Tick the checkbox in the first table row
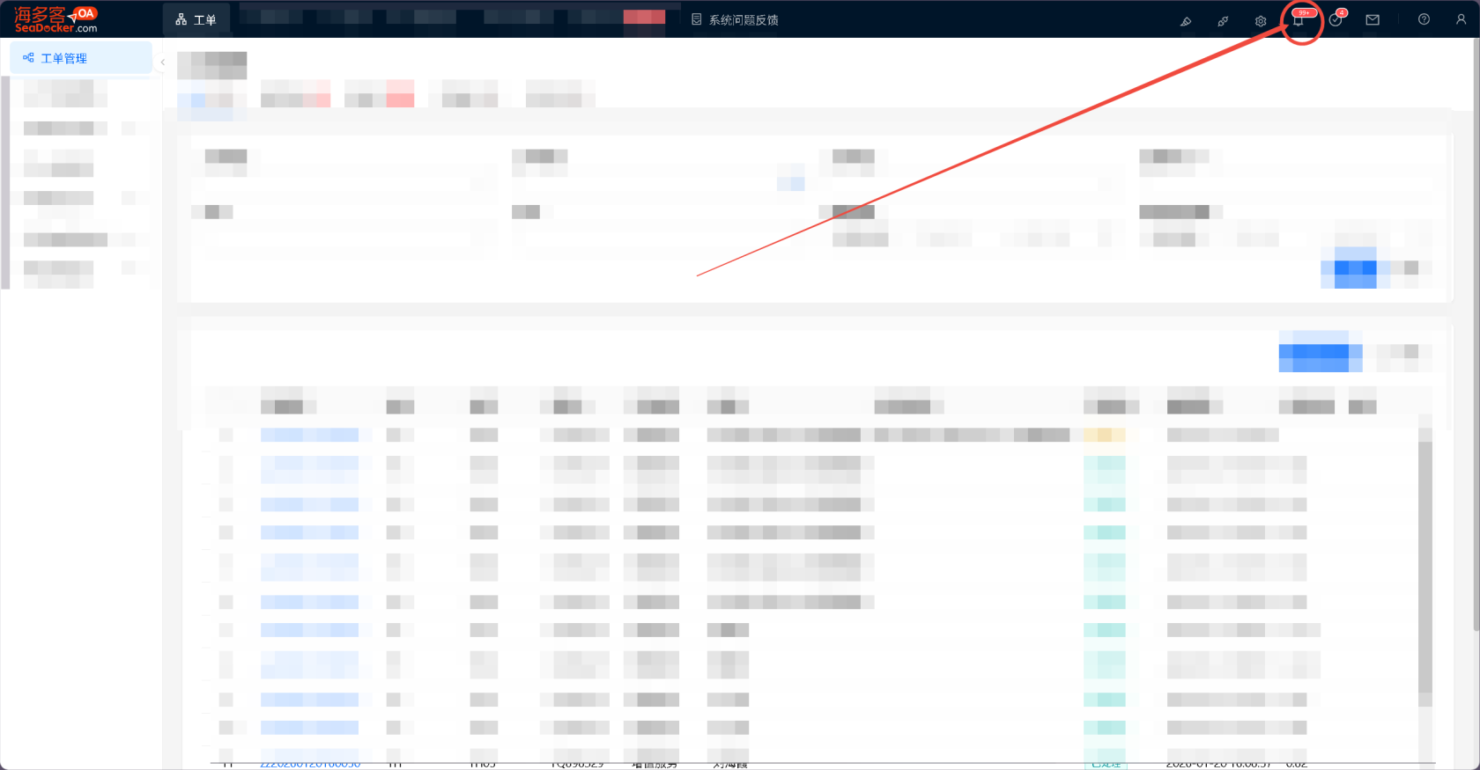Image resolution: width=1480 pixels, height=770 pixels. [x=226, y=435]
